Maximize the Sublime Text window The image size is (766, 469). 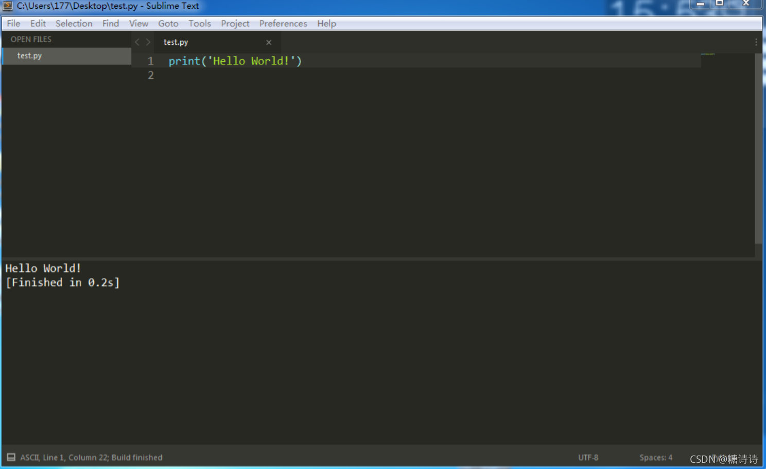[x=720, y=4]
